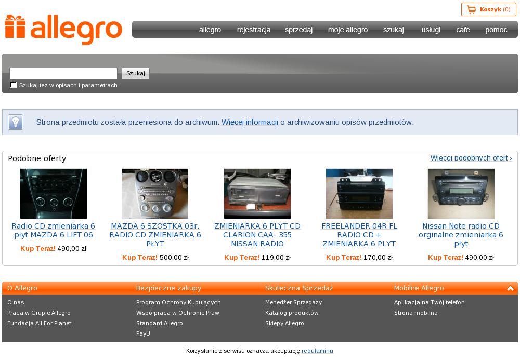Open ZMIENIARKA 6 PLYT CD CLARION listing
The width and height of the screenshot is (520, 361).
pos(257,235)
